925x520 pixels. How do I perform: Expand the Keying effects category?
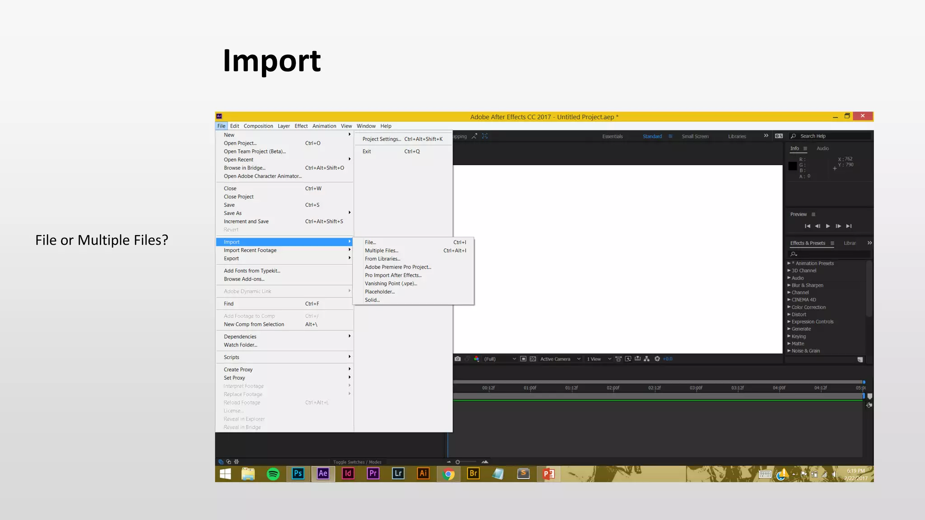pyautogui.click(x=789, y=336)
